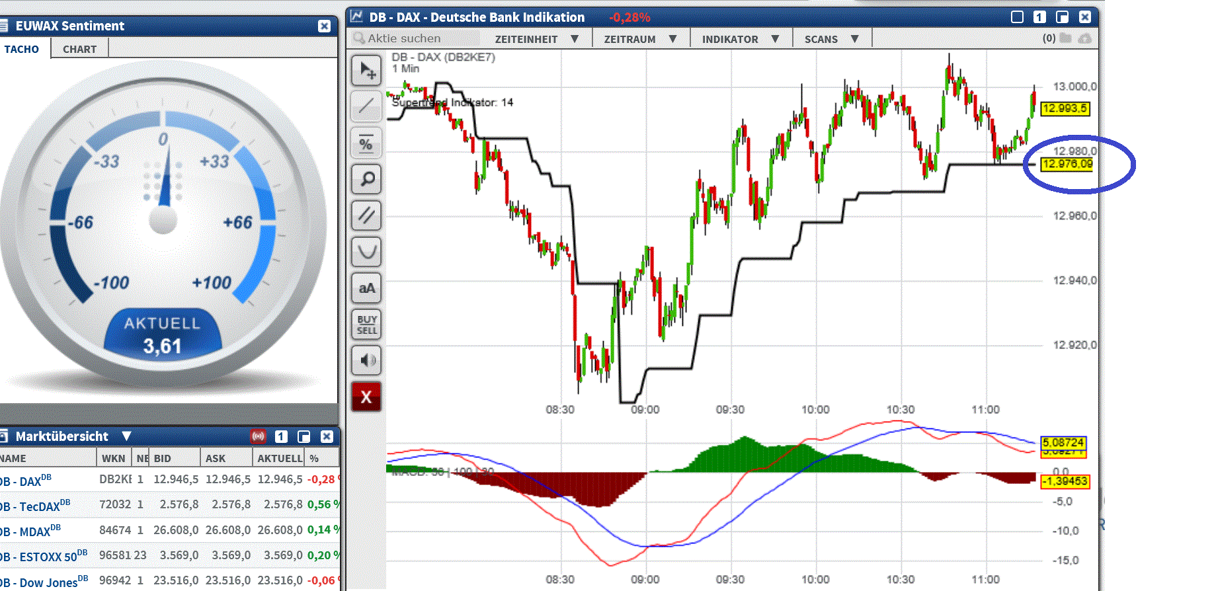Open the DB - Dow Jones instrument link
The height and width of the screenshot is (591, 1214).
44,581
